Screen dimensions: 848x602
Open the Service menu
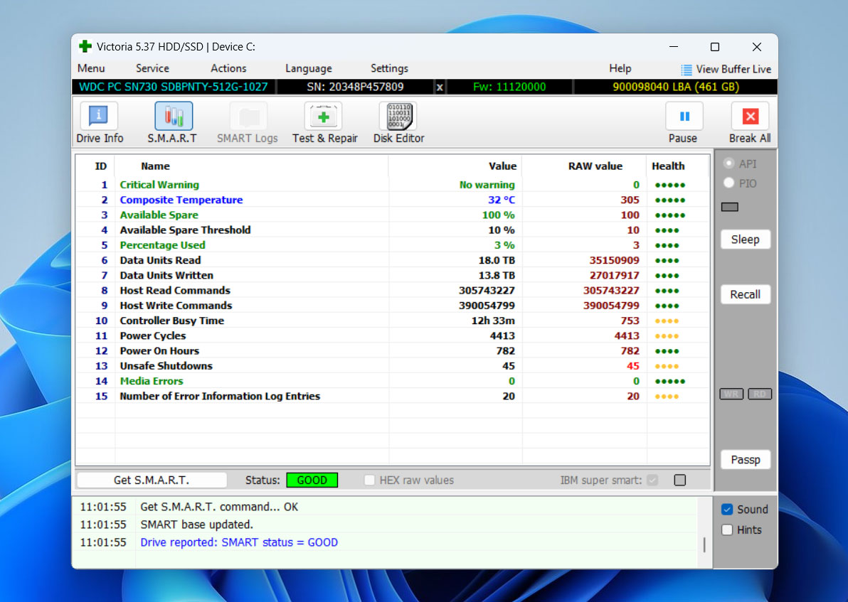pos(152,69)
